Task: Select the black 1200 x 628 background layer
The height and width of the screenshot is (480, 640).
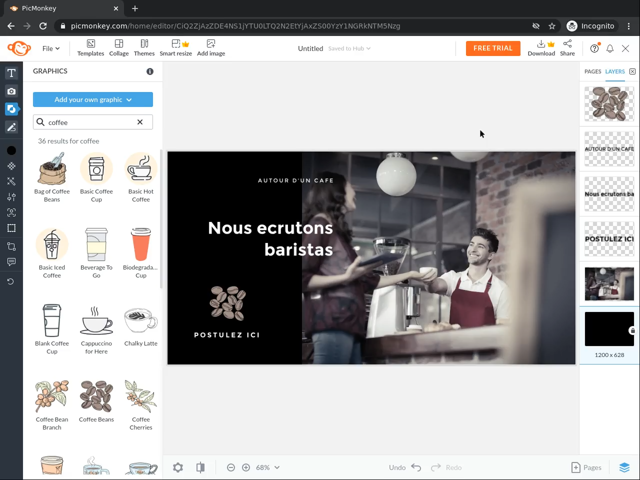Action: (x=609, y=329)
